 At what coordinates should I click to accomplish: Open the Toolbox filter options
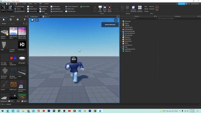coord(26,24)
